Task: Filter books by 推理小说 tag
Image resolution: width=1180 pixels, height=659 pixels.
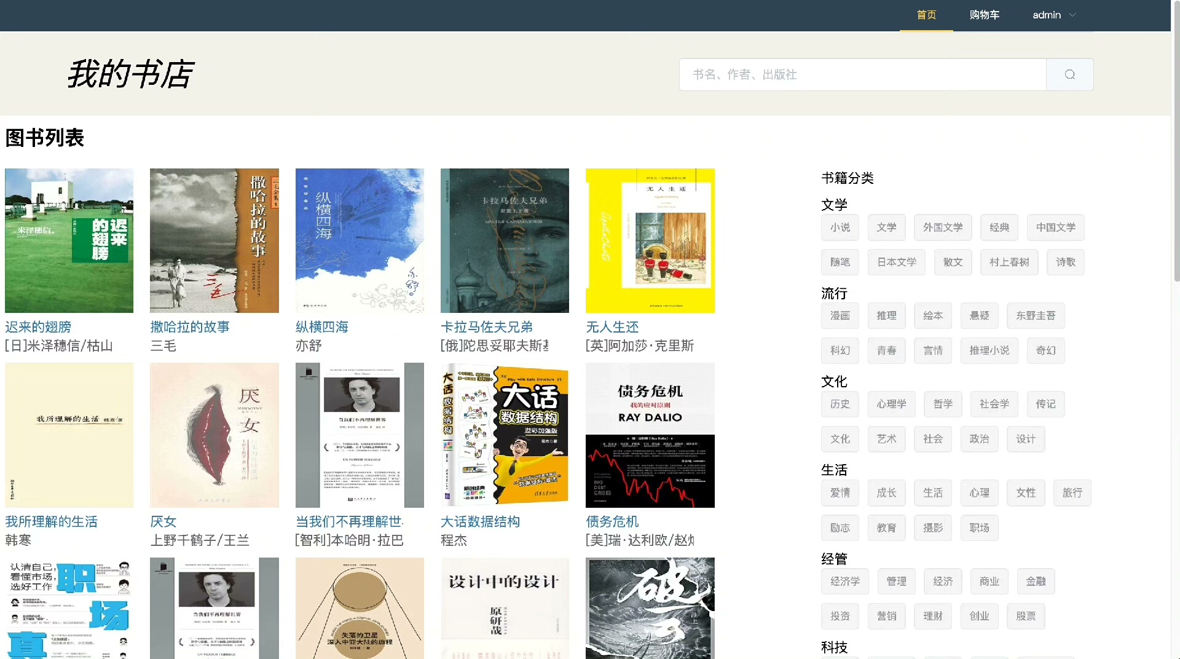Action: (989, 351)
